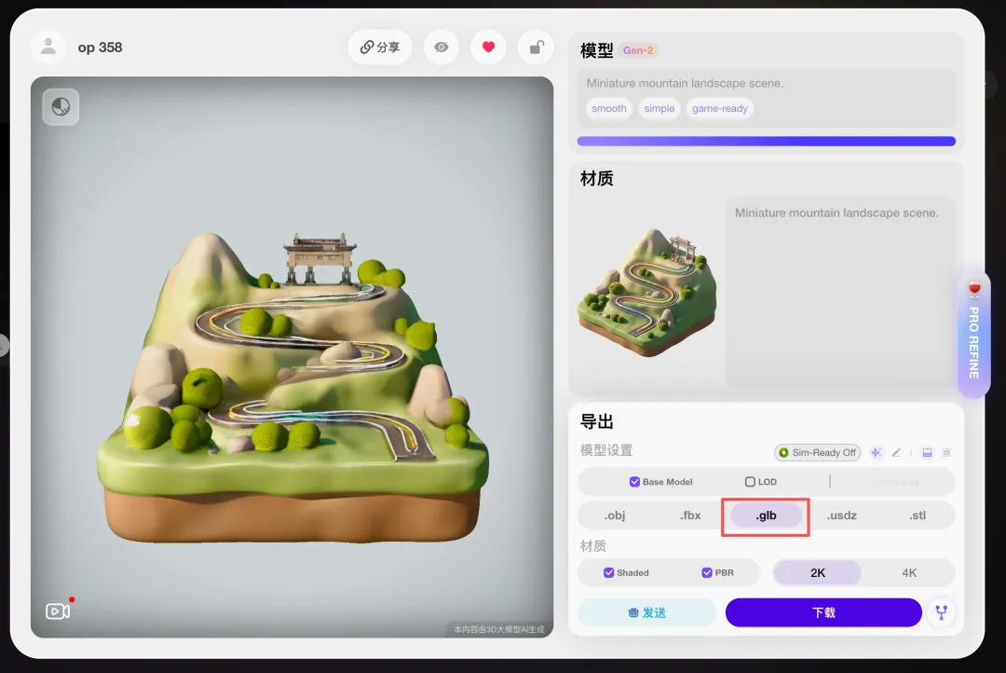Image resolution: width=1006 pixels, height=673 pixels.
Task: Click the purple 下载 download button
Action: [x=823, y=612]
